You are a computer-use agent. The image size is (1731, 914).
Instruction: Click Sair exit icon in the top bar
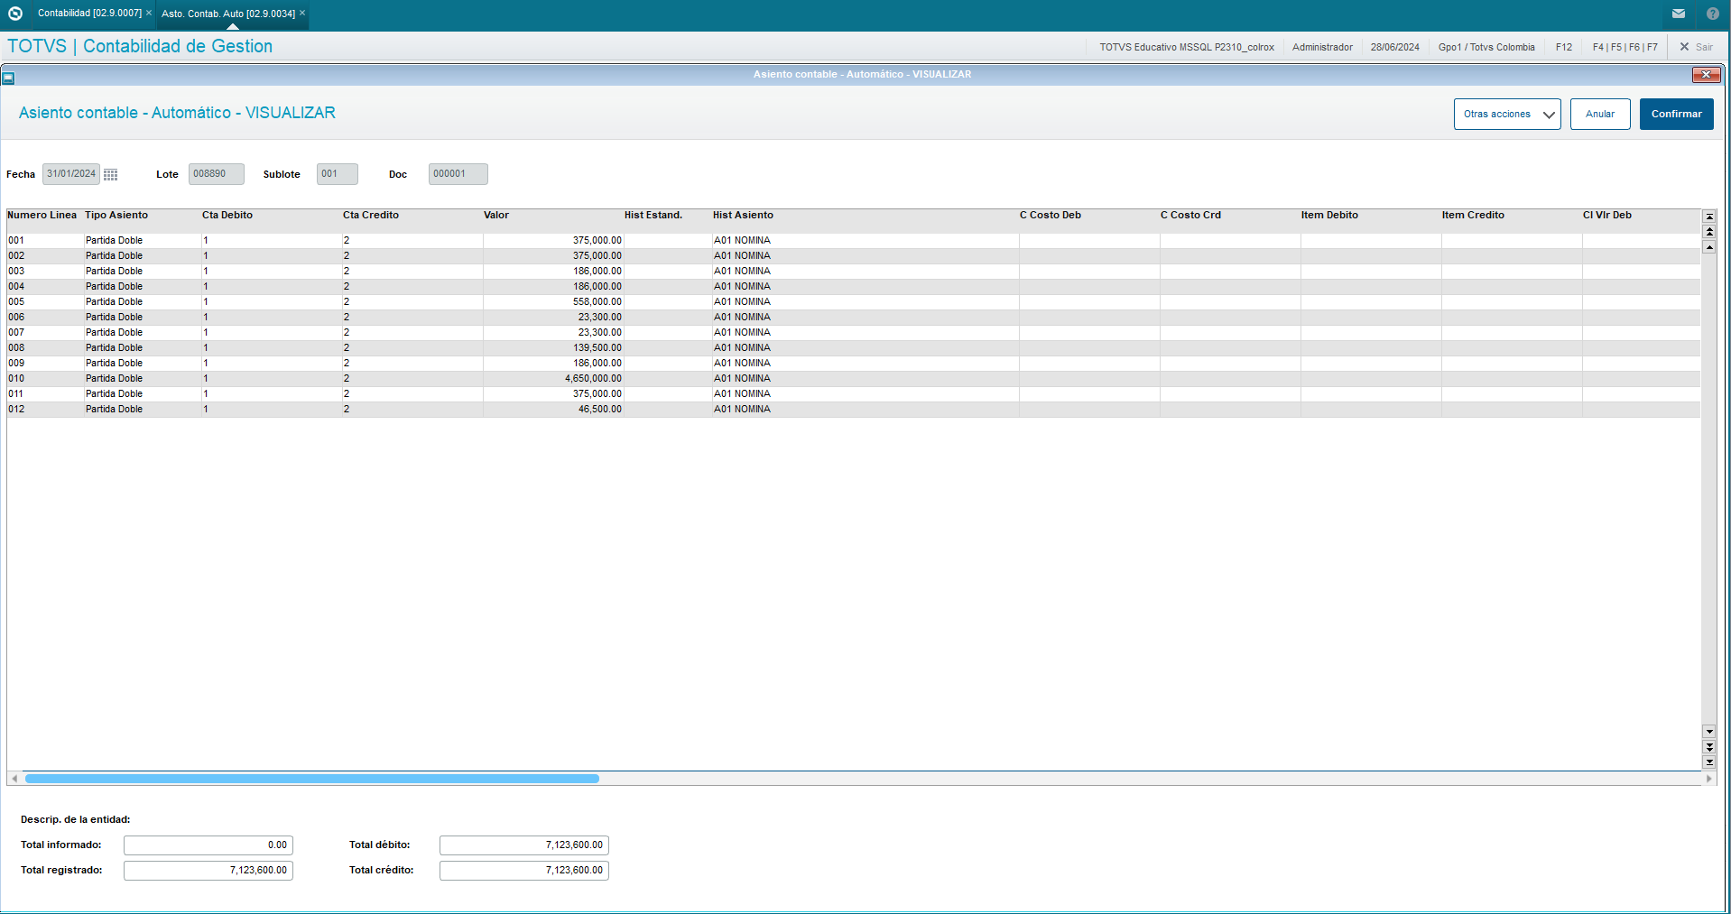coord(1695,47)
